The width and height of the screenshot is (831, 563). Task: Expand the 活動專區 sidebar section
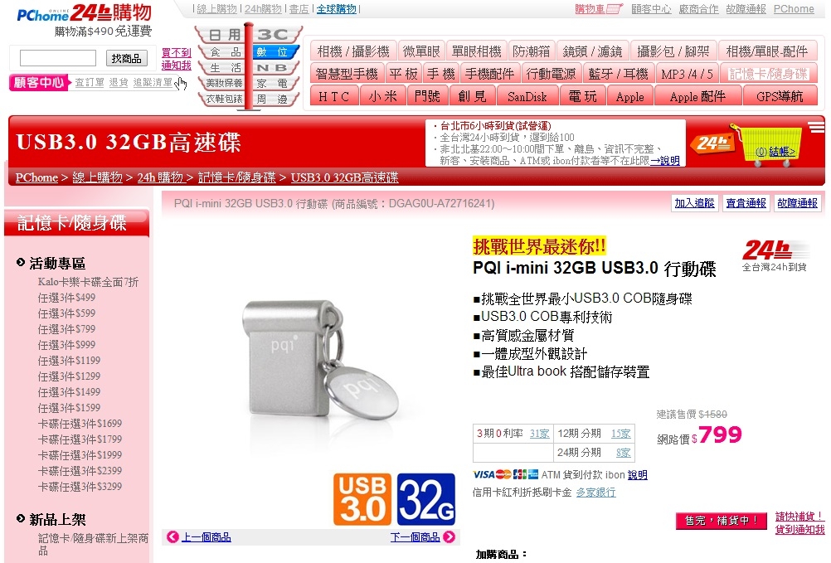coord(51,263)
